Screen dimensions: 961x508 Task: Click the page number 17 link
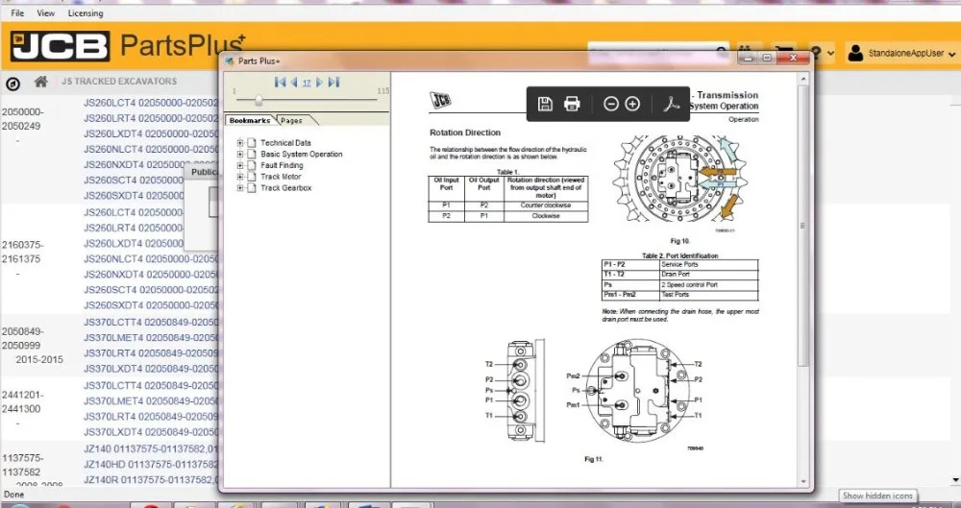pyautogui.click(x=307, y=83)
